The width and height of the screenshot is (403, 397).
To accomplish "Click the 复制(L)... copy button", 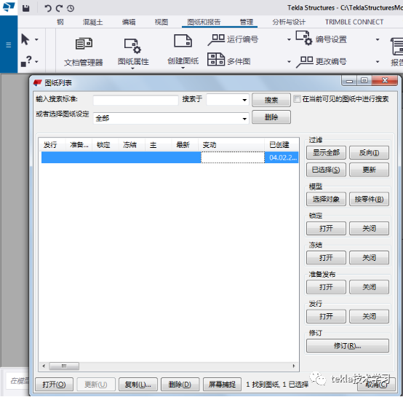I will coord(138,385).
